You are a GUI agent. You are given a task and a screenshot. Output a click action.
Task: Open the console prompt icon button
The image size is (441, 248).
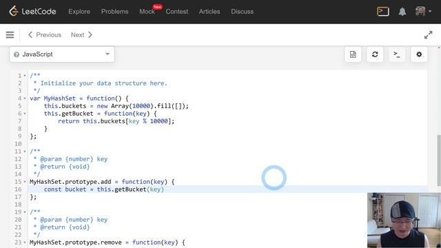[x=397, y=54]
